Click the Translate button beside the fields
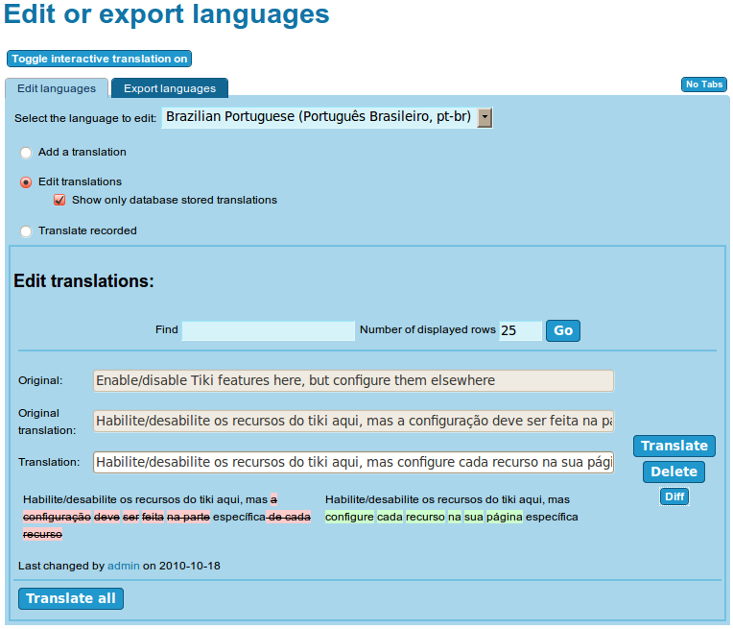733x629 pixels. [x=674, y=446]
